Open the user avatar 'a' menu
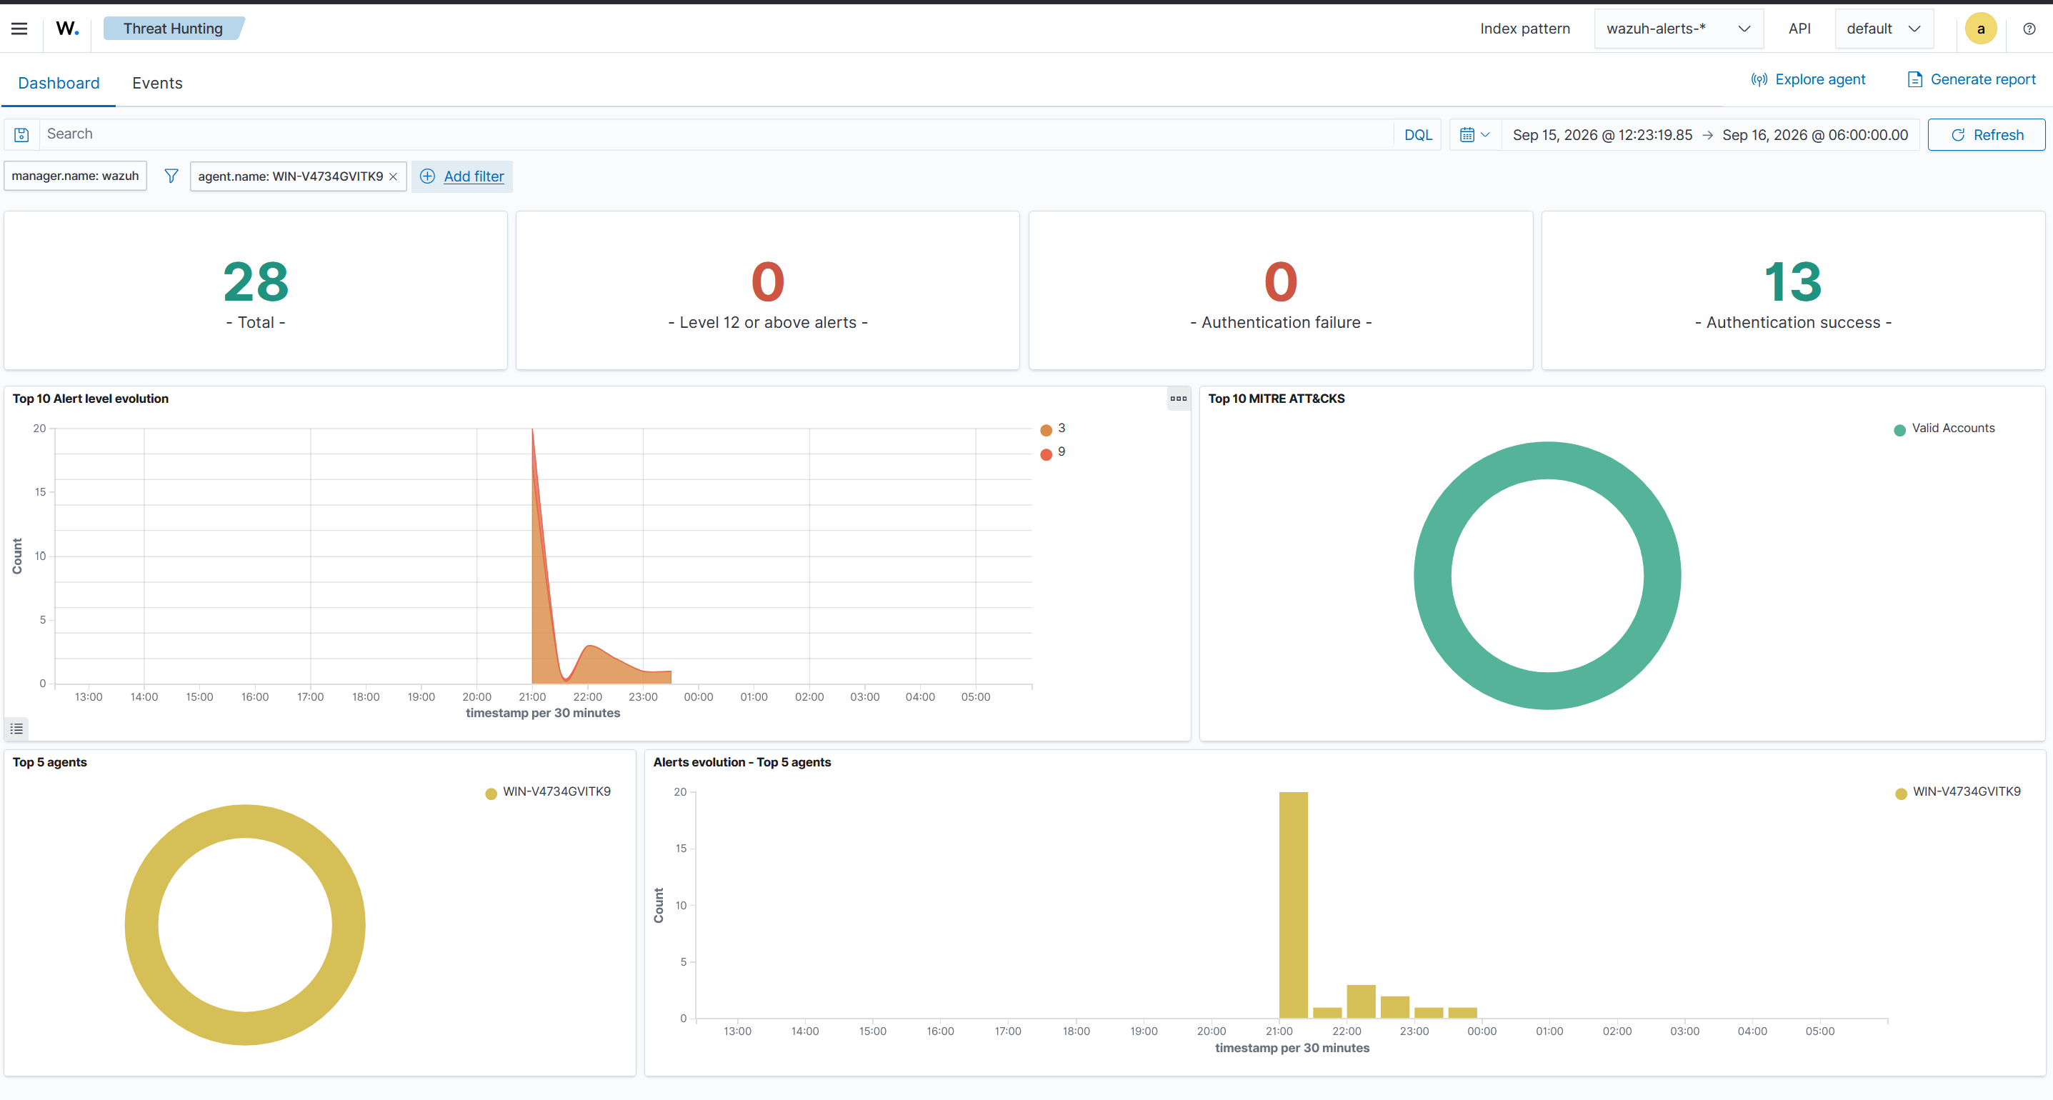Image resolution: width=2053 pixels, height=1100 pixels. click(x=1980, y=29)
